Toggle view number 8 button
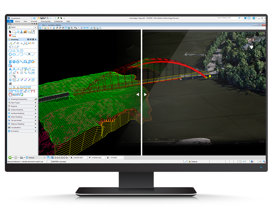The height and width of the screenshot is (216, 273). pos(67,158)
